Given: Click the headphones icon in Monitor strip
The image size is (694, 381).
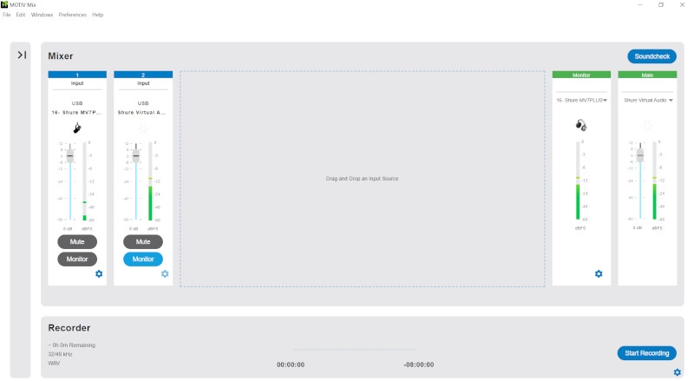Looking at the screenshot, I should [581, 125].
